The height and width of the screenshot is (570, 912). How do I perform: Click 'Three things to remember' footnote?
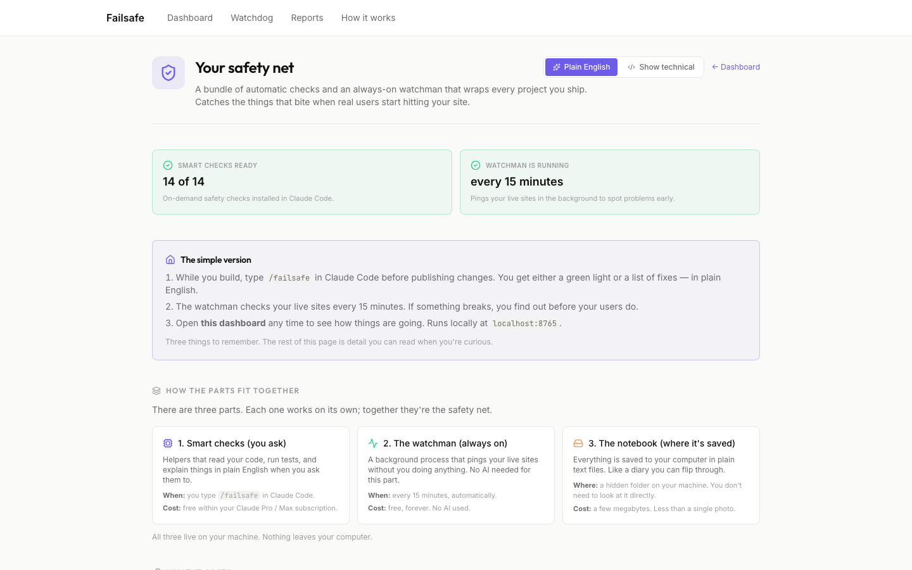pyautogui.click(x=329, y=342)
